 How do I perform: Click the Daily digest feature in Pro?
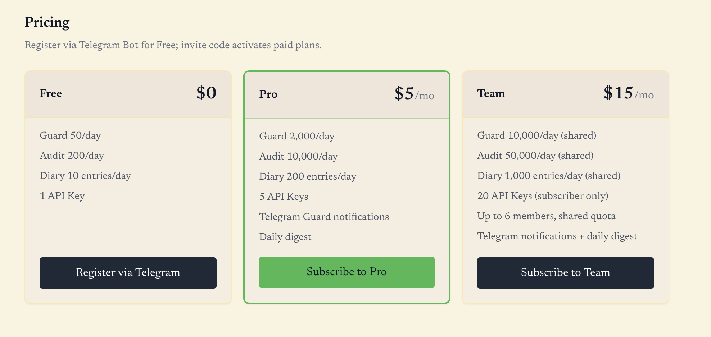(x=285, y=237)
